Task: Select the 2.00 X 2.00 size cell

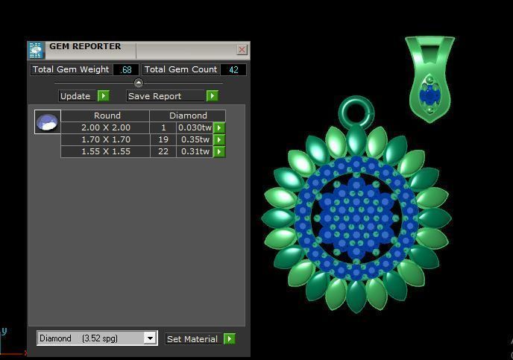Action: (105, 127)
